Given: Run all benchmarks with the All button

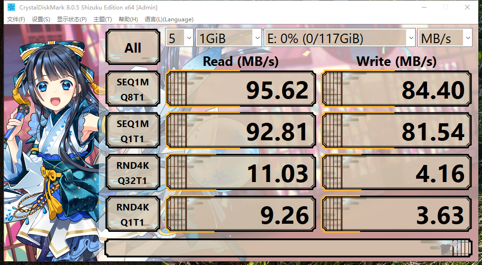Looking at the screenshot, I should coord(133,47).
